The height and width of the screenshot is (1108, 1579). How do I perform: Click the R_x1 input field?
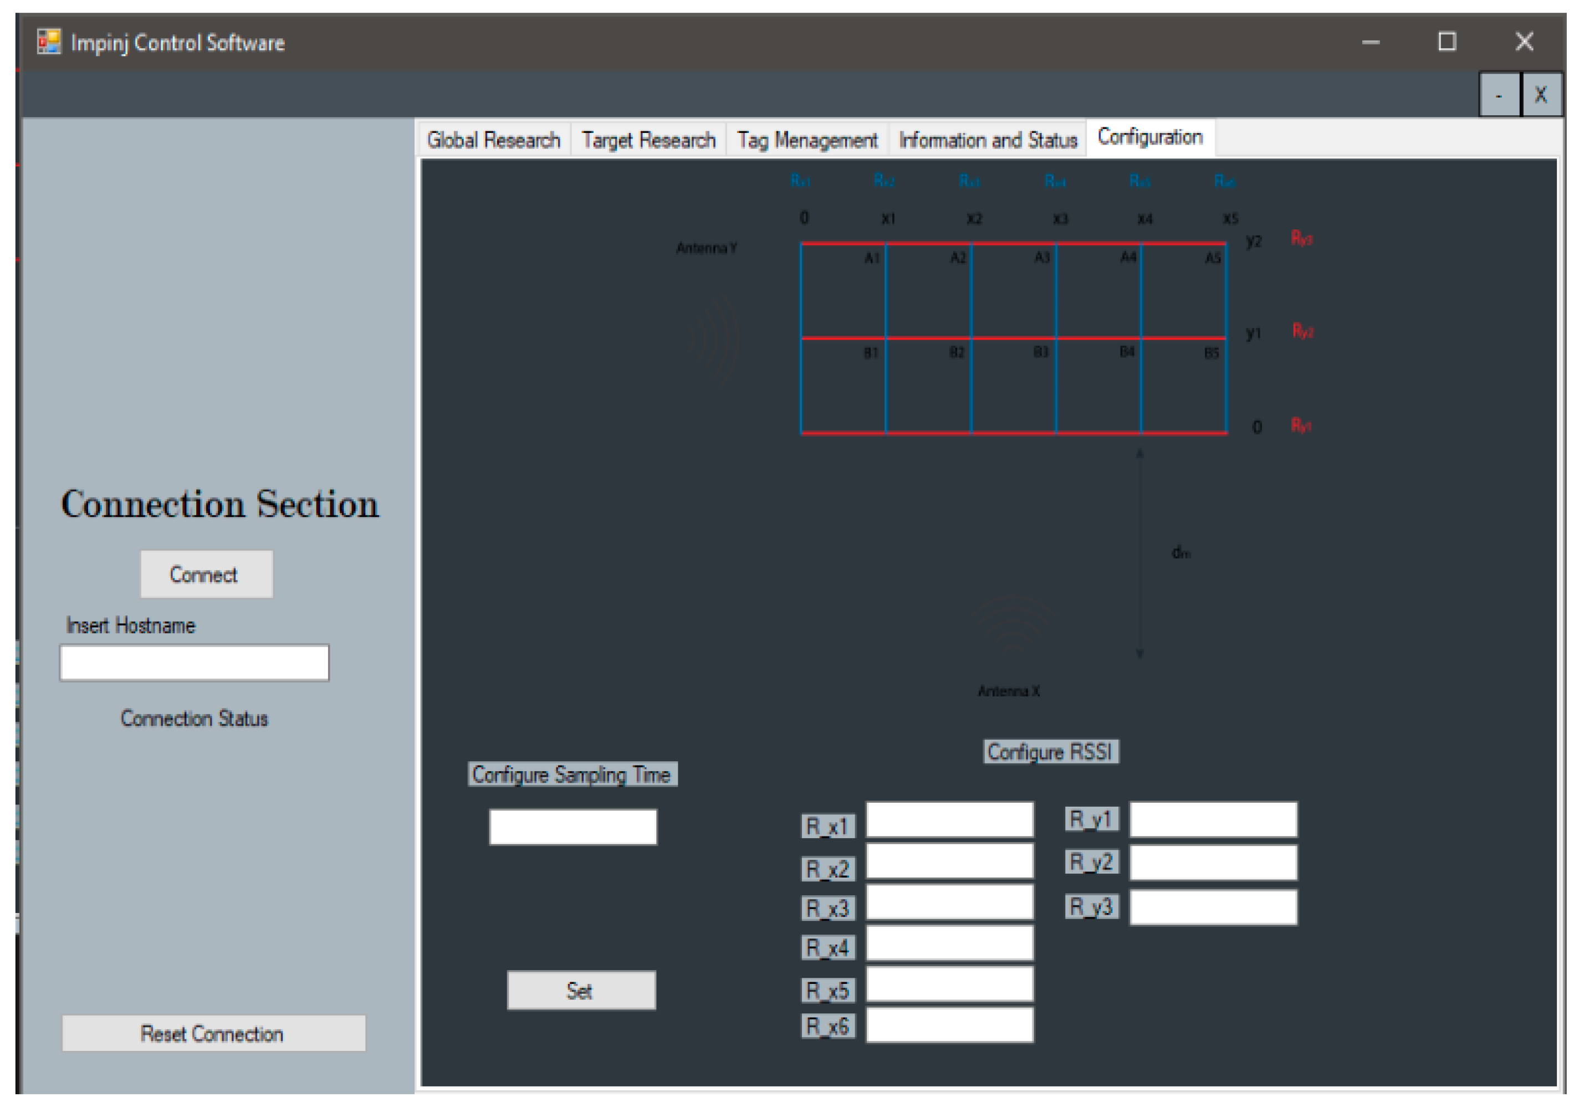click(950, 819)
